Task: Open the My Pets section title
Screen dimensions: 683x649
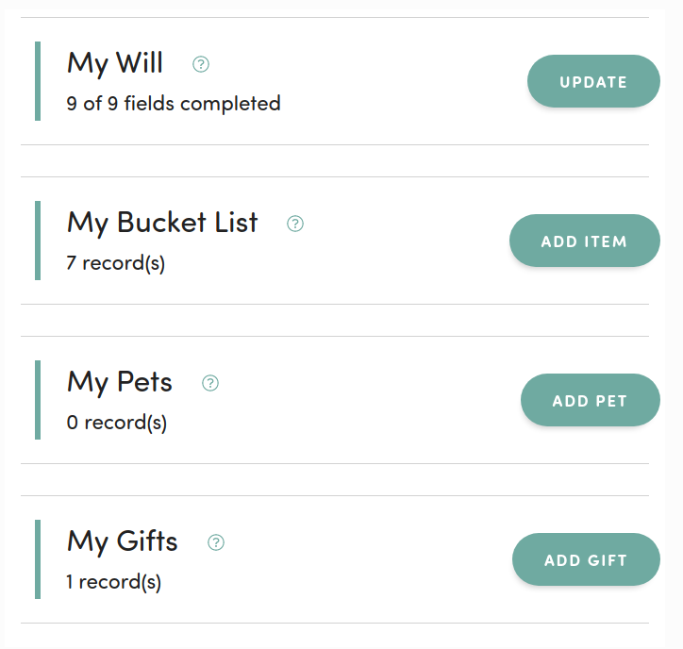Action: click(x=120, y=382)
